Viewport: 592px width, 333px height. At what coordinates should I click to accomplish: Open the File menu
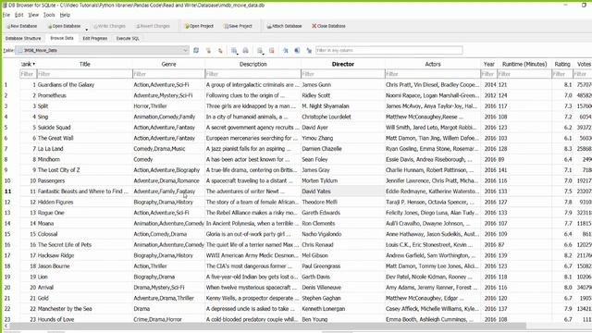[x=6, y=15]
